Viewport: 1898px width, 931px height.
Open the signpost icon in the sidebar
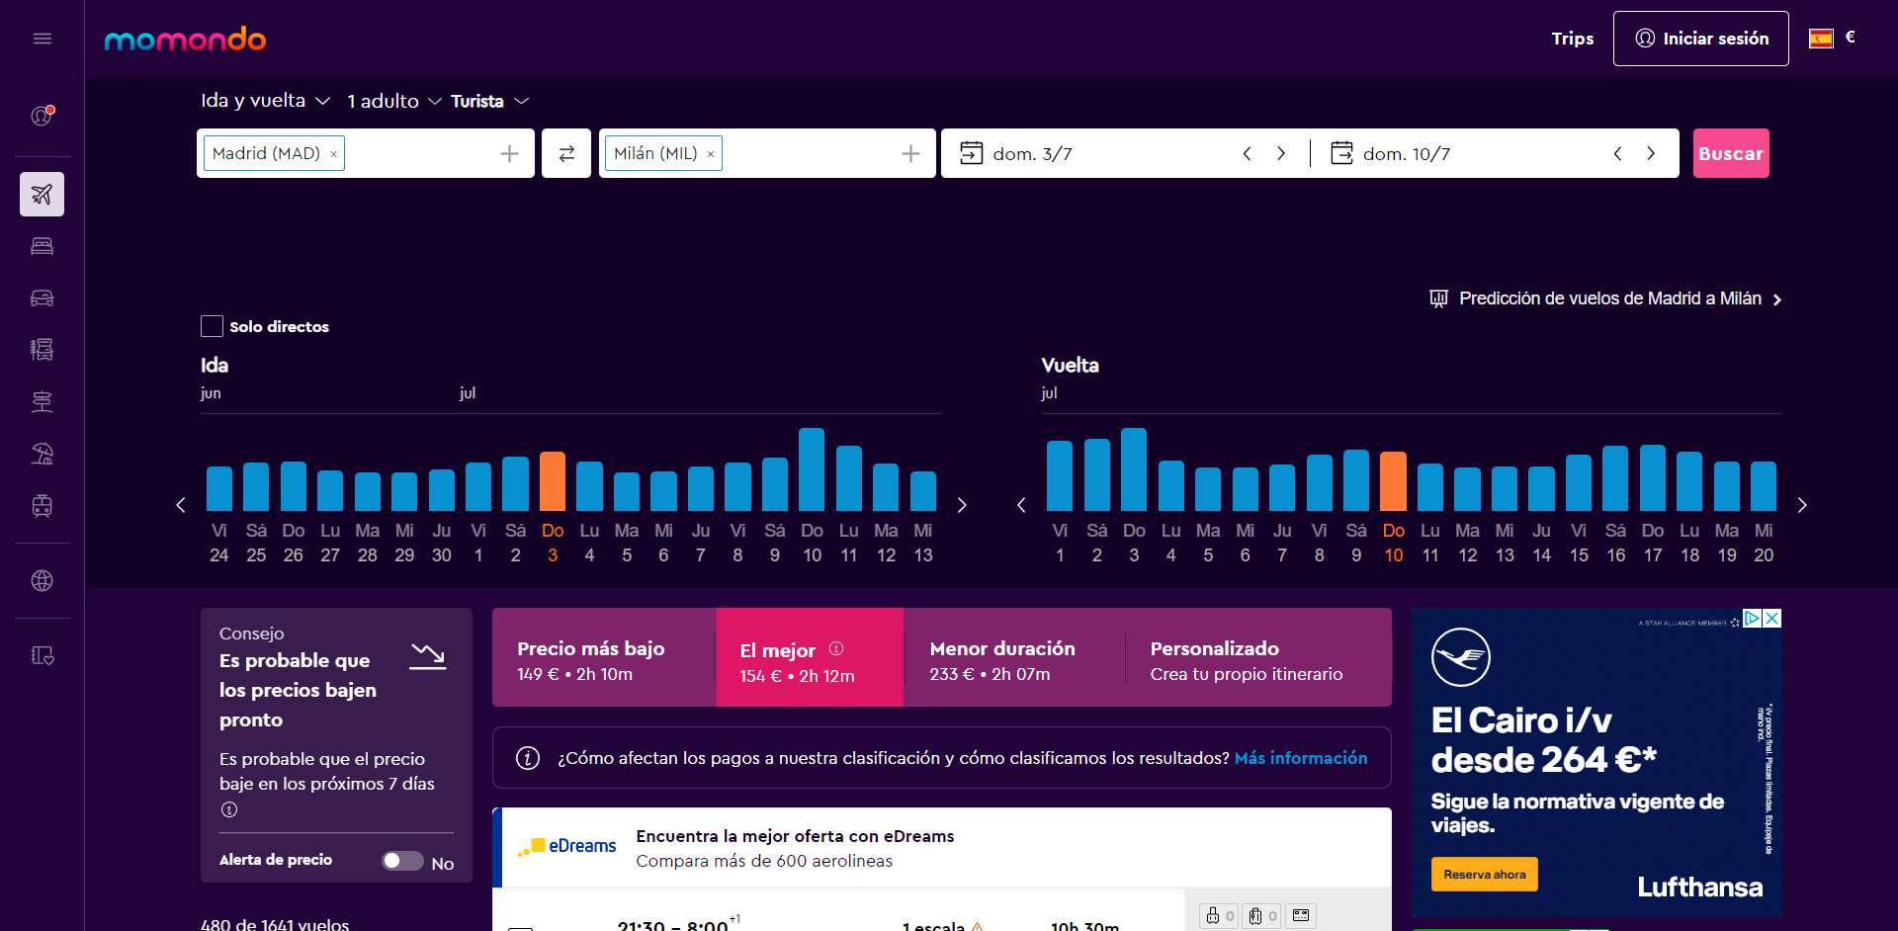pos(42,401)
